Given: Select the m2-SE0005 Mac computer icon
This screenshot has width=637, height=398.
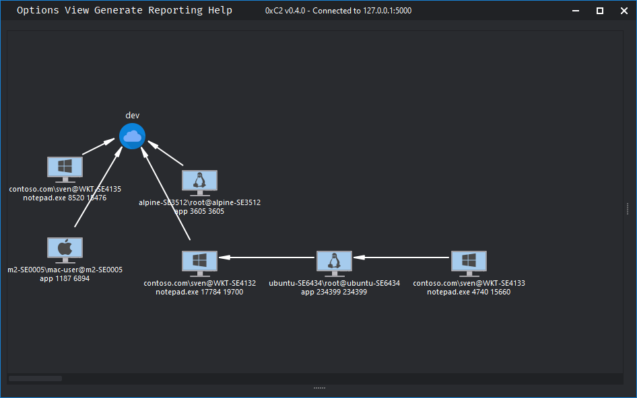Looking at the screenshot, I should coord(65,250).
